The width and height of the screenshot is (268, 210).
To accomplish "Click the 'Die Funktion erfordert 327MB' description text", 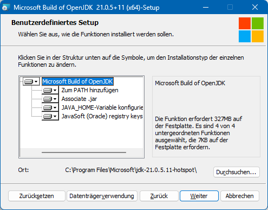I will tap(199, 133).
